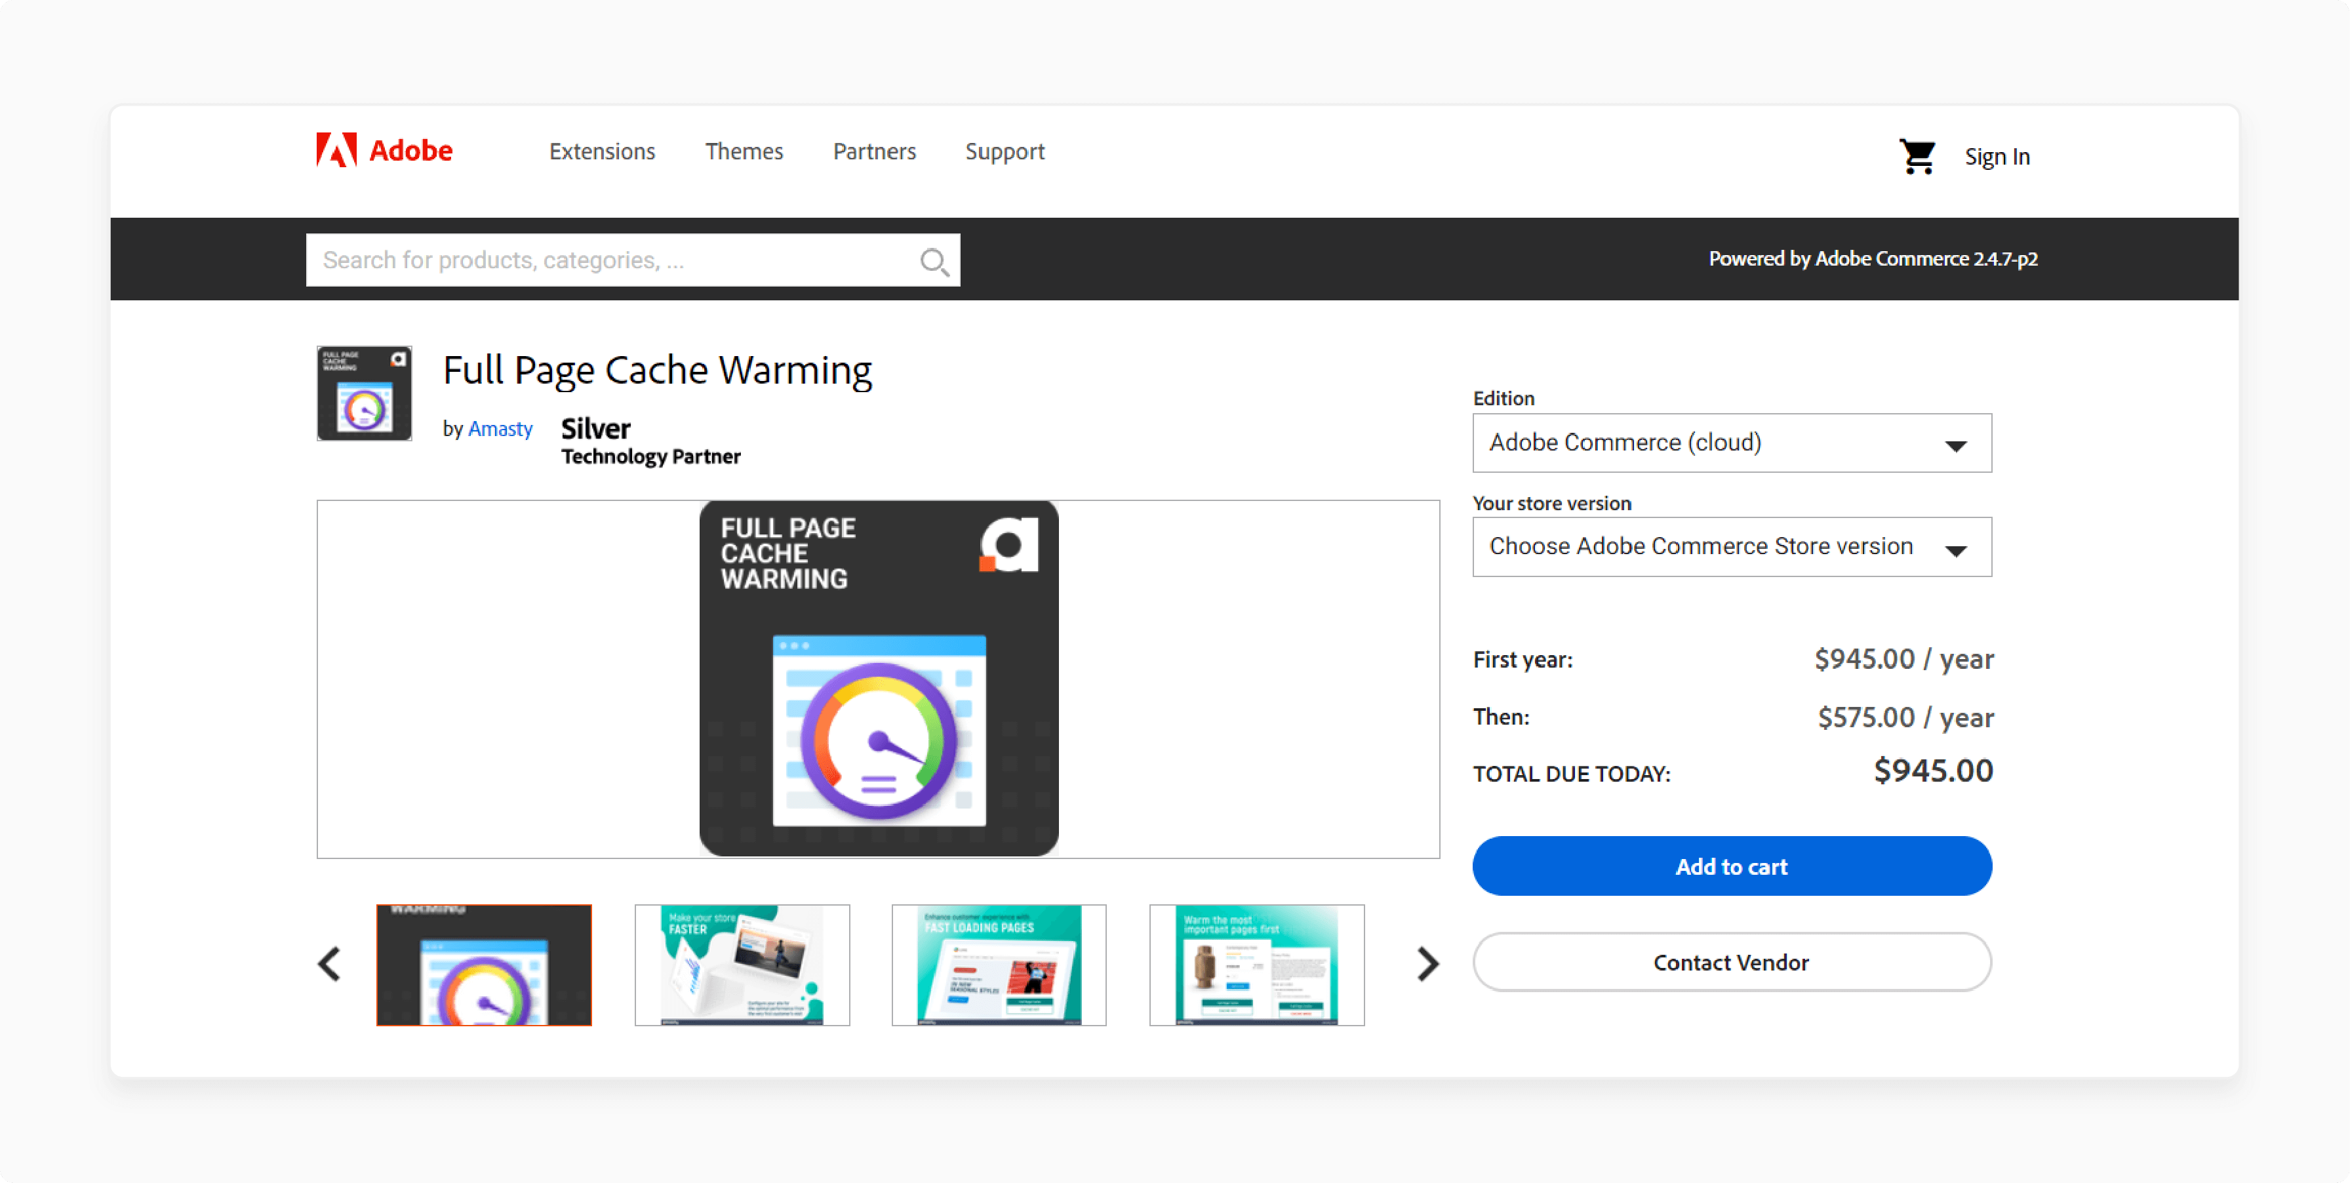Click the main product image

[x=879, y=679]
